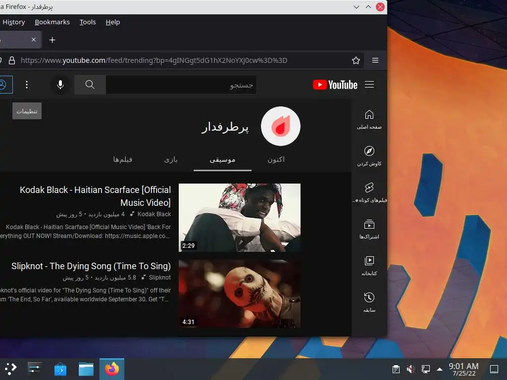Open the Slipknot Dying Song thumbnail

[x=240, y=294]
